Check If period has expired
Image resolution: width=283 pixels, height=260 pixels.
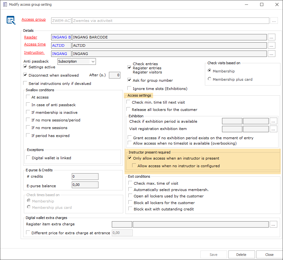(28, 135)
